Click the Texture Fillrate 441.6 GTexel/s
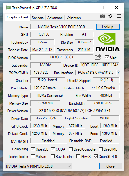 [x=103, y=88]
